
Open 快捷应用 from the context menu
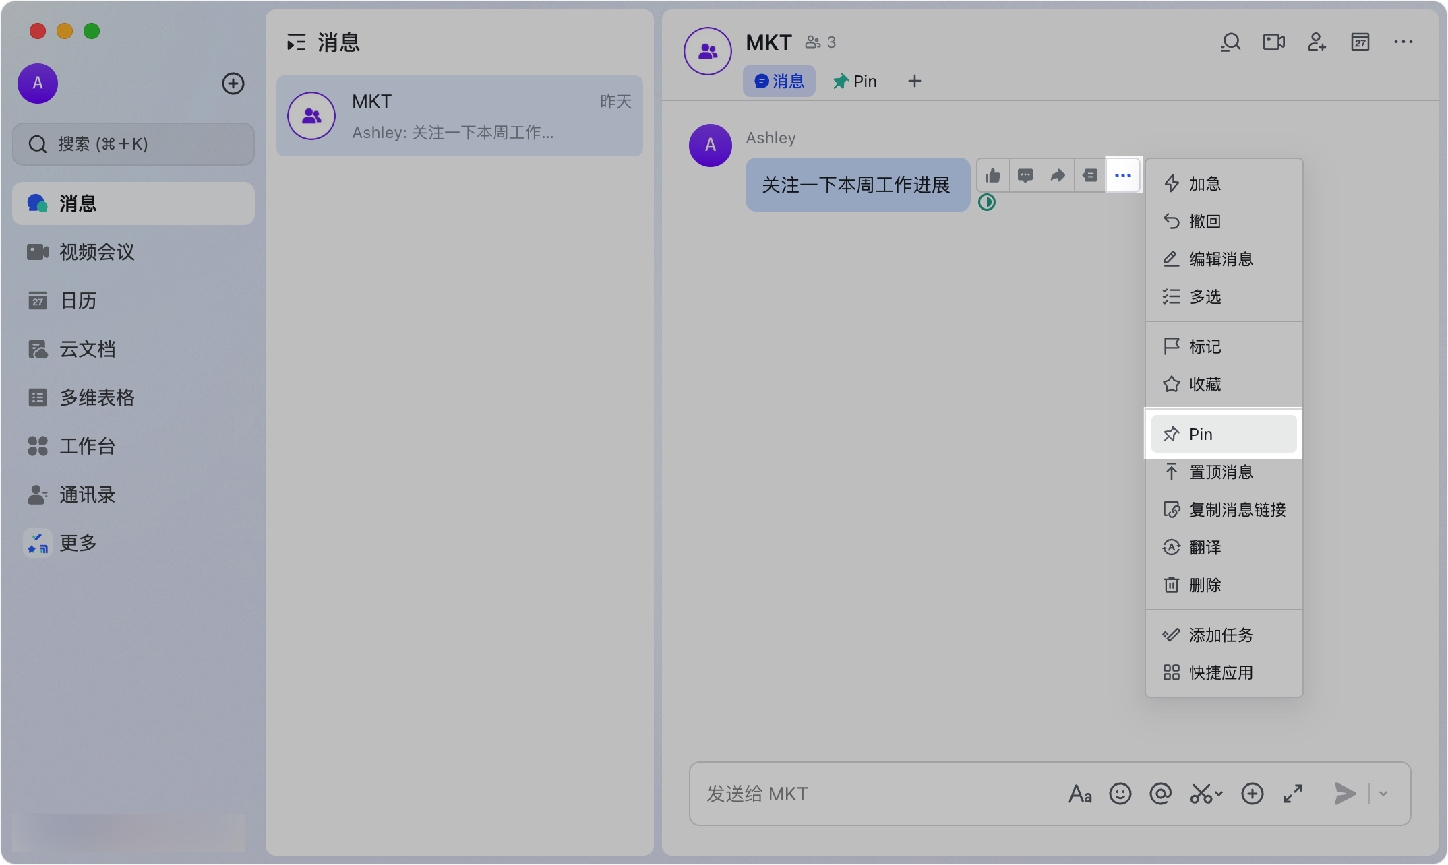(1224, 672)
